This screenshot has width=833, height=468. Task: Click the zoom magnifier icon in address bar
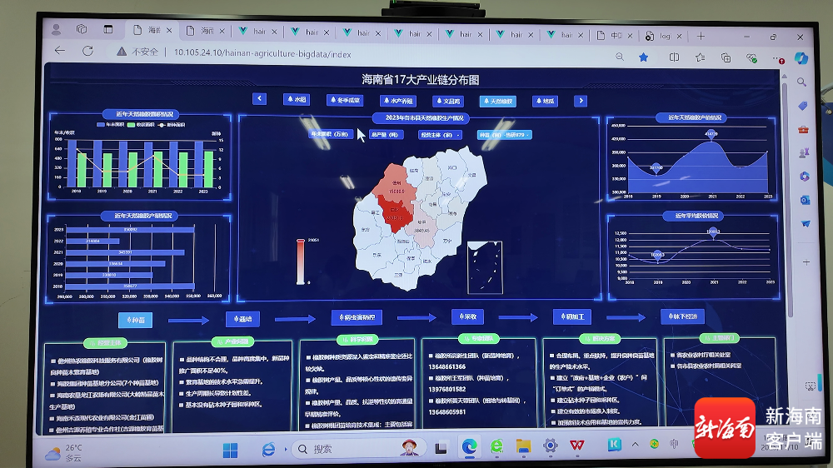pos(619,57)
